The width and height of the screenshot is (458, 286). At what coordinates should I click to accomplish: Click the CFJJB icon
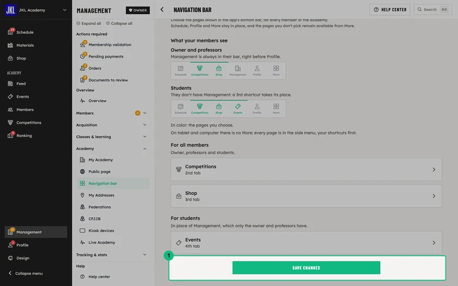click(x=82, y=218)
